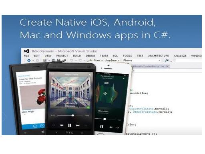Open the ARCHITECTURE menu
This screenshot has height=154, width=205.
(159, 56)
